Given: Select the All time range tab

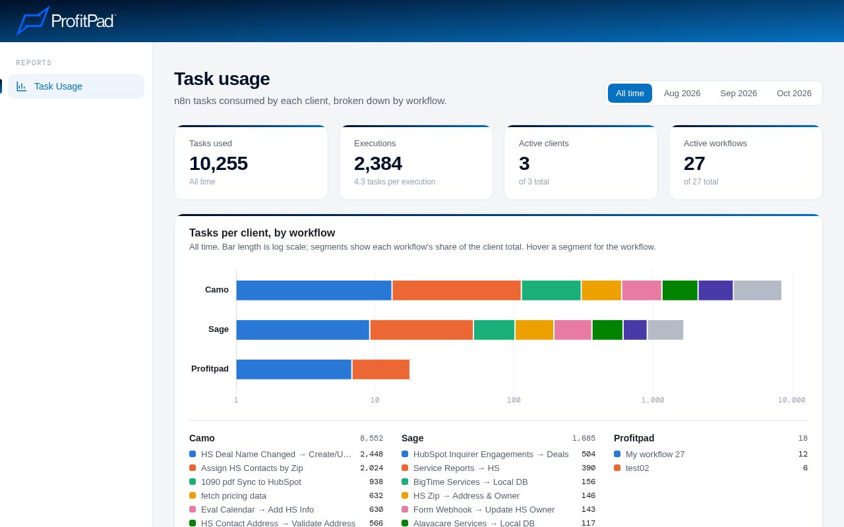Looking at the screenshot, I should click(630, 93).
